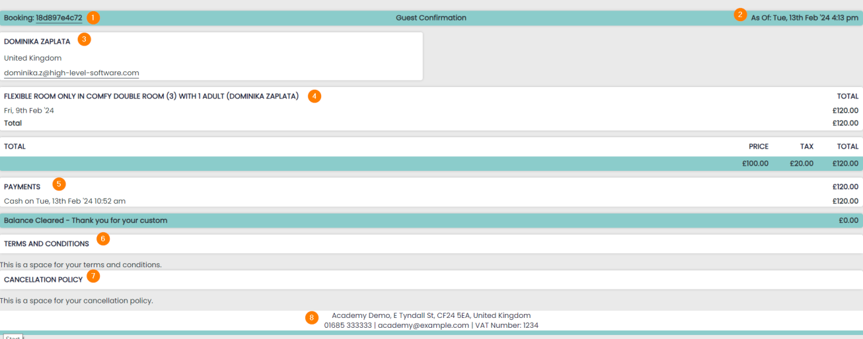Click the dominika.z@high-level-software.com email link
863x339 pixels.
(71, 73)
